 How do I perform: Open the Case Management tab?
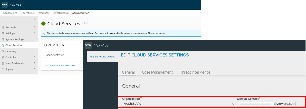tap(157, 72)
